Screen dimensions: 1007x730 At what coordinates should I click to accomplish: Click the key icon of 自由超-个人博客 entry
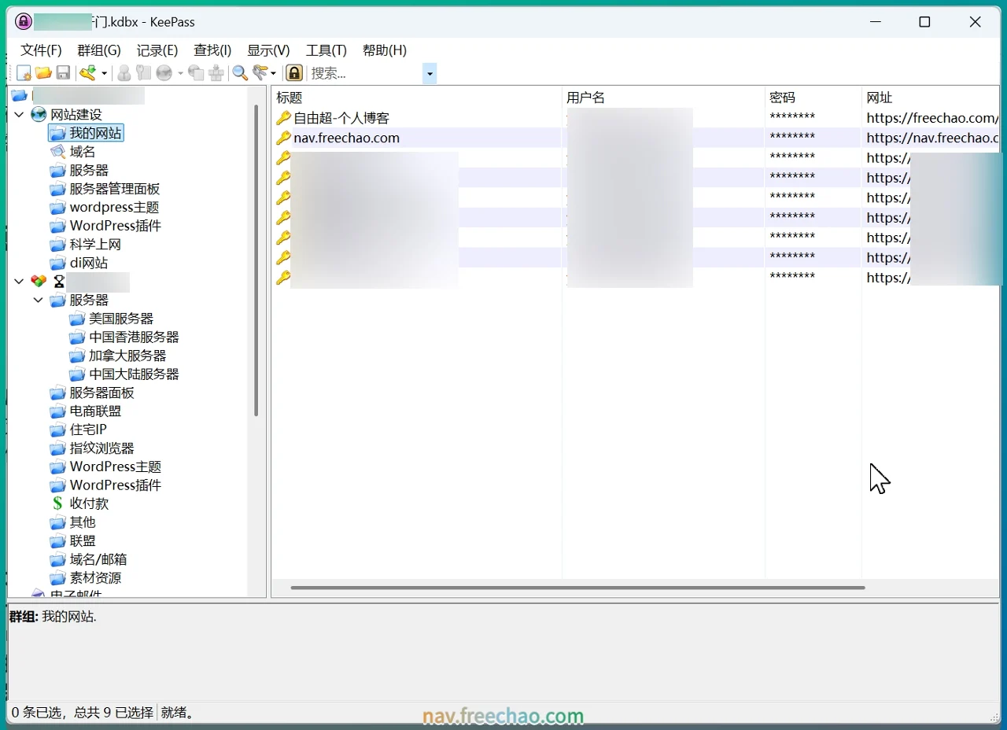point(283,118)
